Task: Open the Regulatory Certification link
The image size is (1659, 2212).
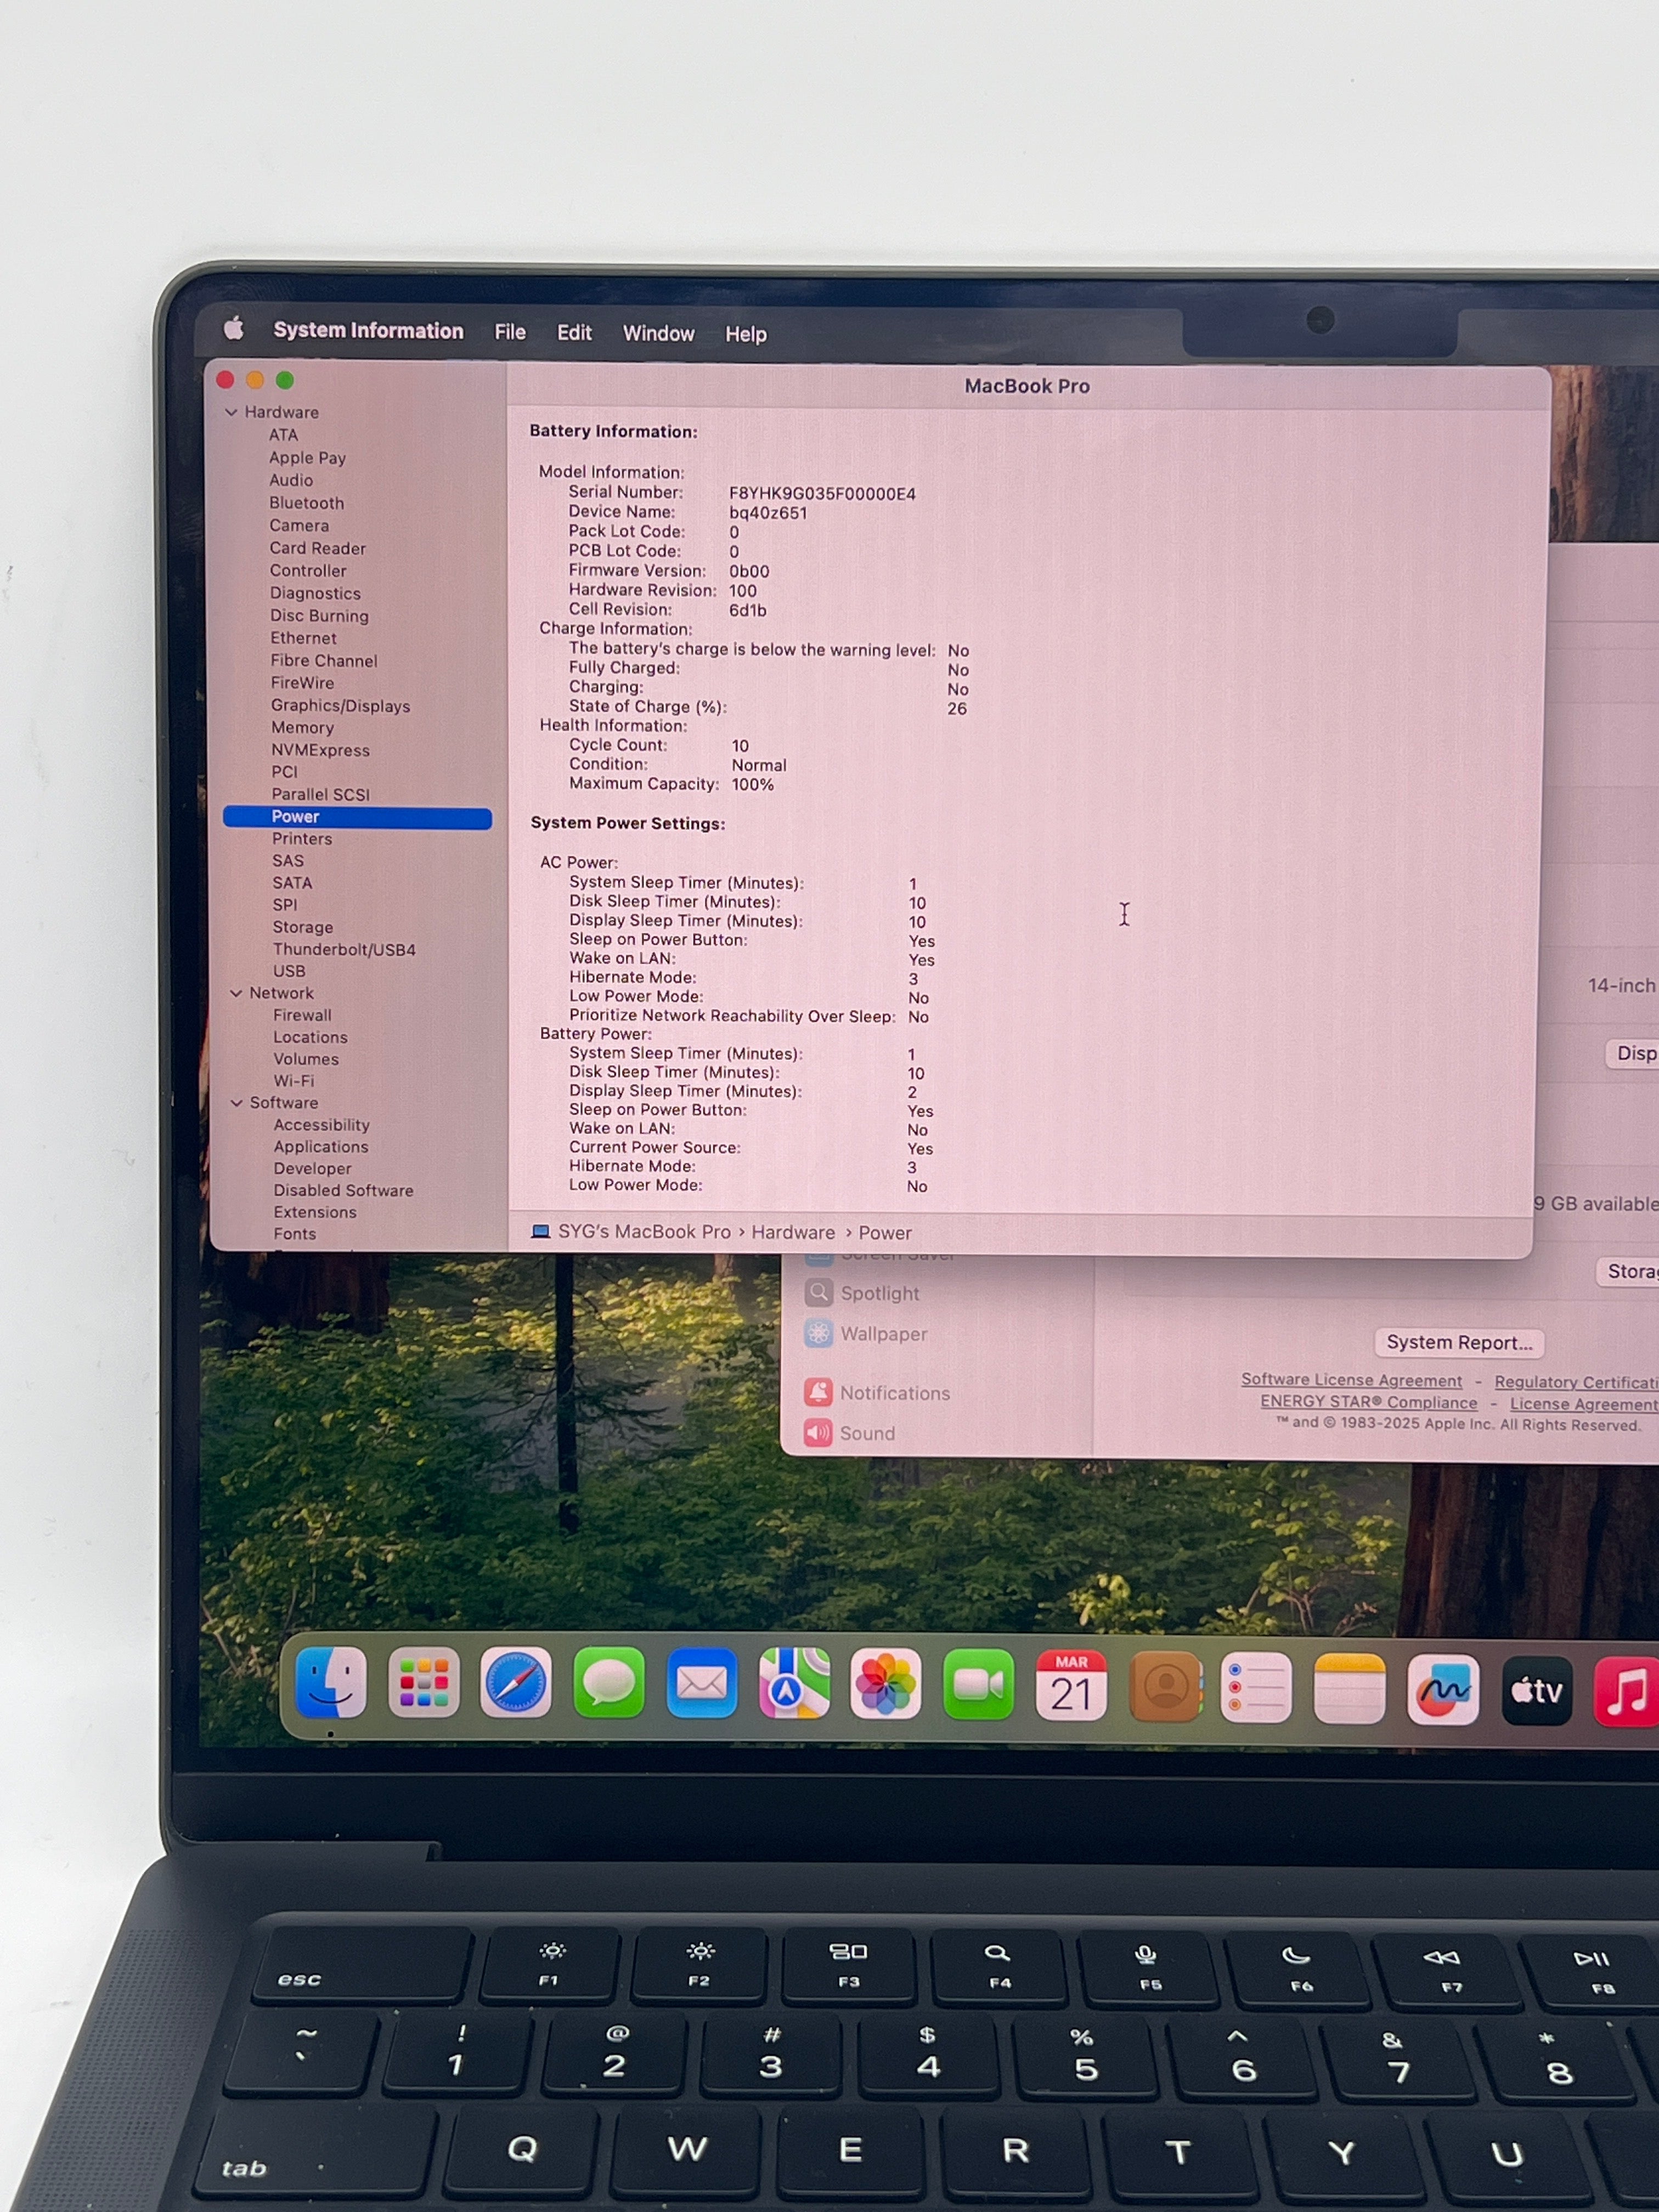Action: [x=1576, y=1382]
